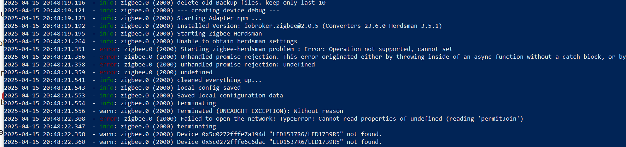Screen dimensions: 626x147
Task: Click the 20:48:22.347 terminating log line
Action: click(x=110, y=127)
